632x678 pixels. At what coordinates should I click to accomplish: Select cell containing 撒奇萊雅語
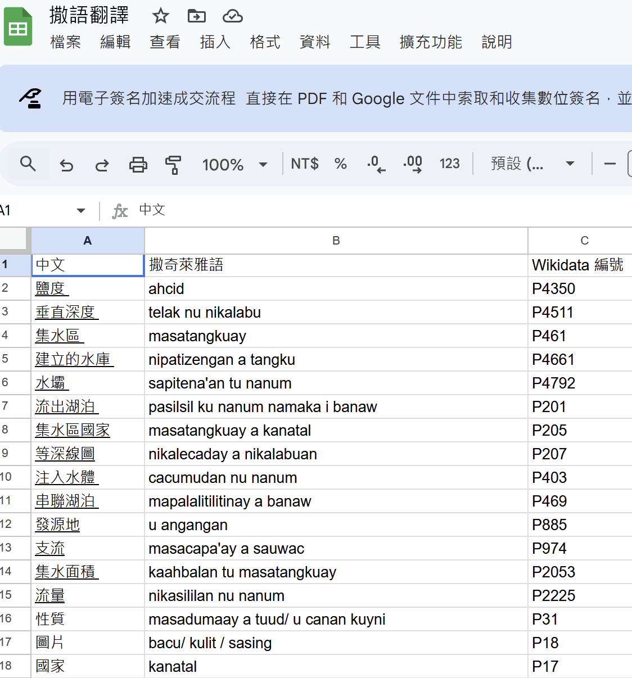[336, 265]
